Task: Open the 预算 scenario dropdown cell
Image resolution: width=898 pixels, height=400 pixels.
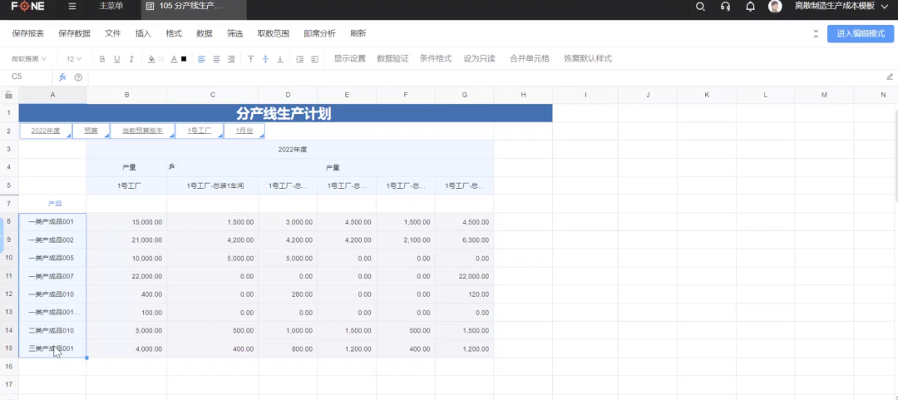Action: pos(91,131)
